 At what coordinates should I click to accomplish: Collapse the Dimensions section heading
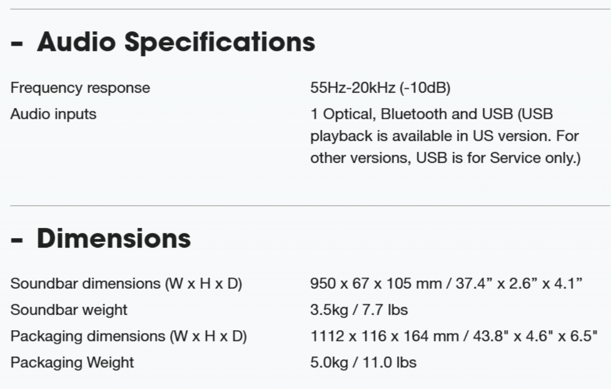(x=113, y=239)
